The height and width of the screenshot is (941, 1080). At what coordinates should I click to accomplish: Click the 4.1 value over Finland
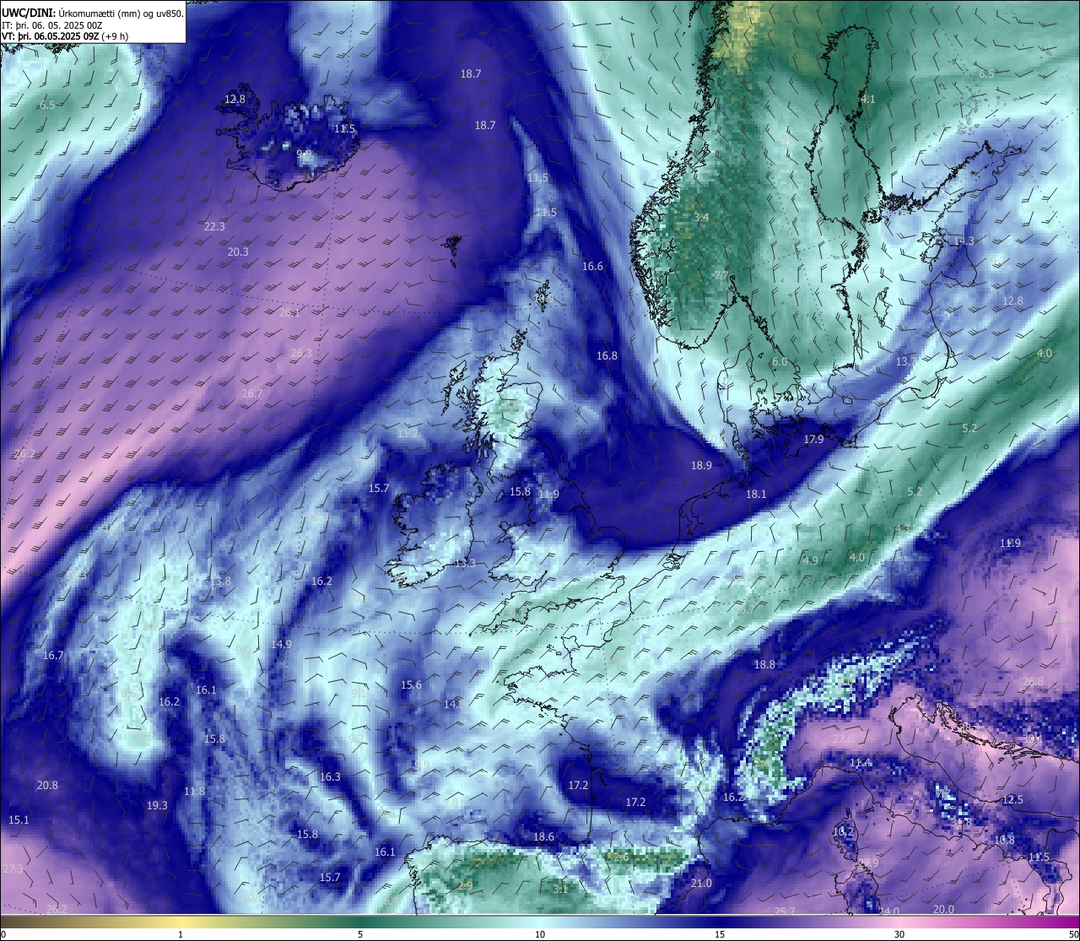pos(868,99)
